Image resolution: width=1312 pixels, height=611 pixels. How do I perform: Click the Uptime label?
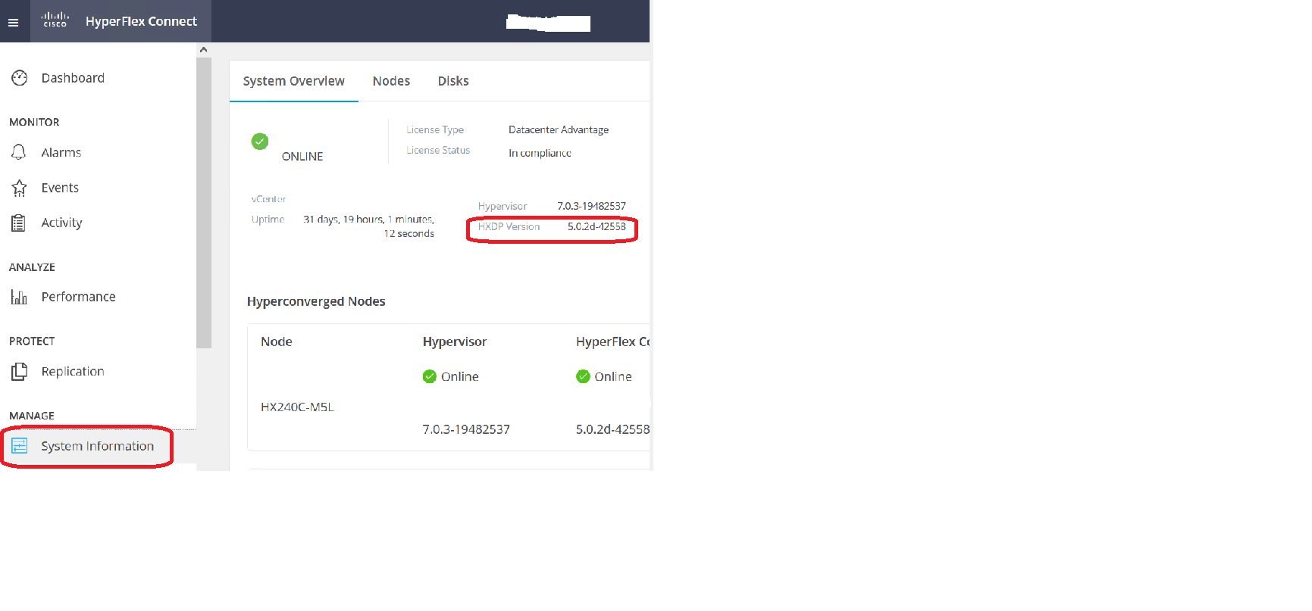[x=268, y=220]
